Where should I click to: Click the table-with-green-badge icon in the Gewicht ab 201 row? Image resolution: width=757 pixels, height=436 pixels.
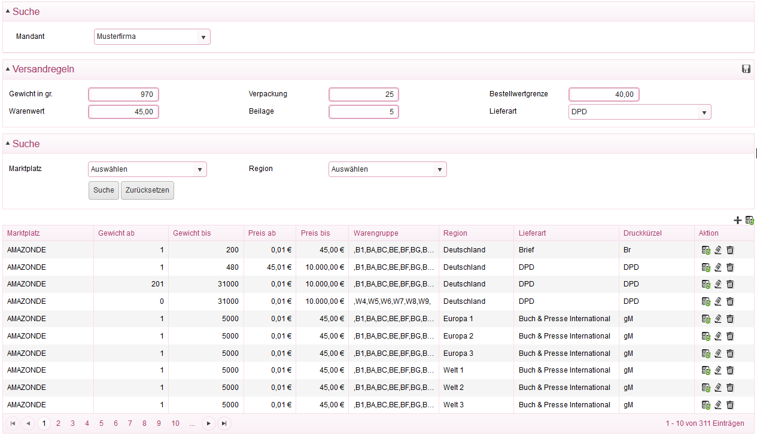click(x=706, y=284)
